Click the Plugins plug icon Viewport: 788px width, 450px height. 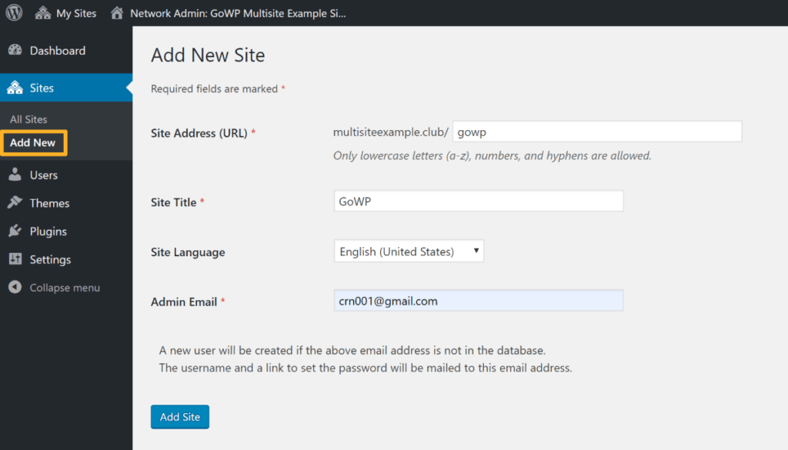pyautogui.click(x=15, y=231)
